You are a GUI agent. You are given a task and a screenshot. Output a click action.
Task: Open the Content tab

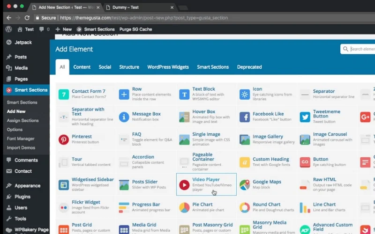pyautogui.click(x=82, y=67)
